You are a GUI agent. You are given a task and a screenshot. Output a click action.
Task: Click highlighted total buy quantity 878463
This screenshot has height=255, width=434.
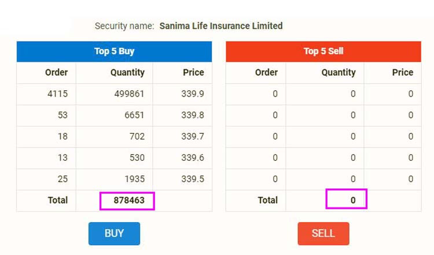tap(127, 201)
